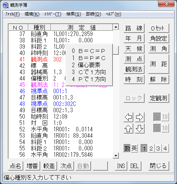The image size is (177, 184).
Task: Click the down arrow button
Action: [140, 129]
